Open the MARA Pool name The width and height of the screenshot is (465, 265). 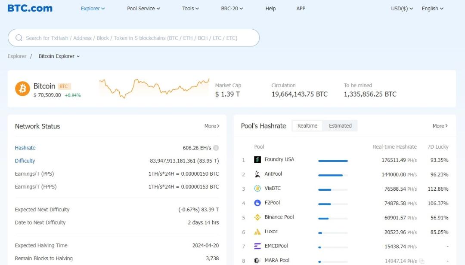[277, 260]
